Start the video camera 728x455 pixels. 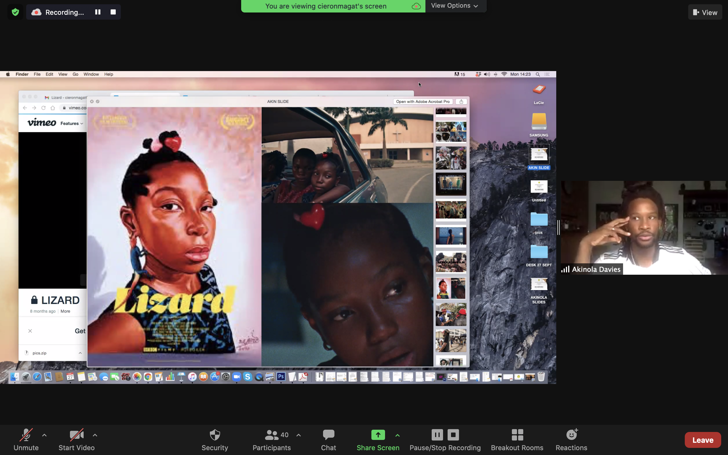pyautogui.click(x=76, y=440)
